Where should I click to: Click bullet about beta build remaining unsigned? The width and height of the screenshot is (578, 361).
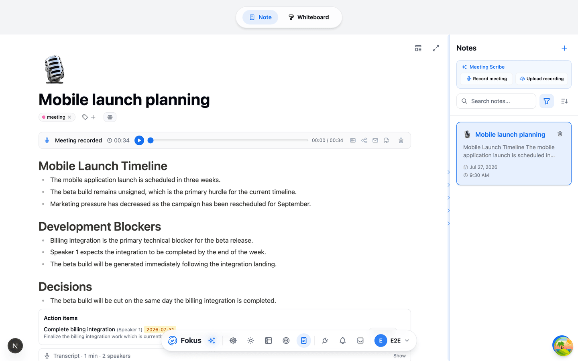[173, 192]
